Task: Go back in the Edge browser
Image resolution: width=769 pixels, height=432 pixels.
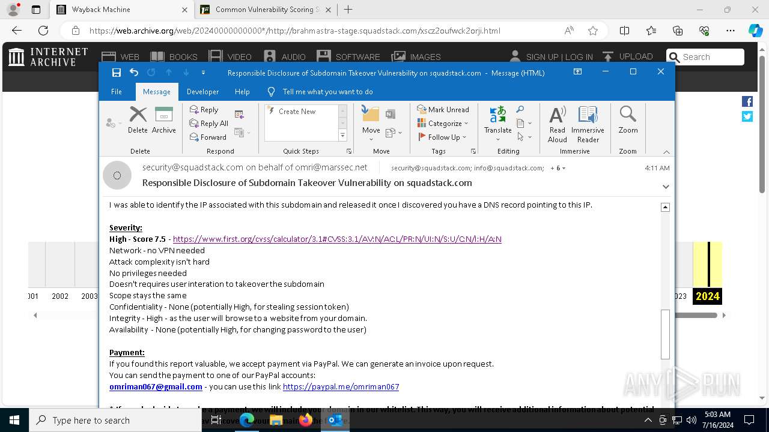Action: point(16,31)
